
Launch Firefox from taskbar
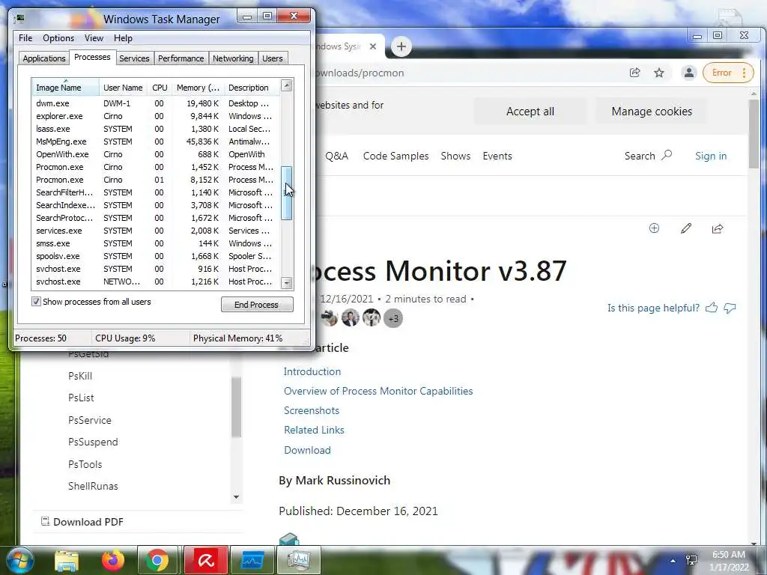tap(113, 560)
